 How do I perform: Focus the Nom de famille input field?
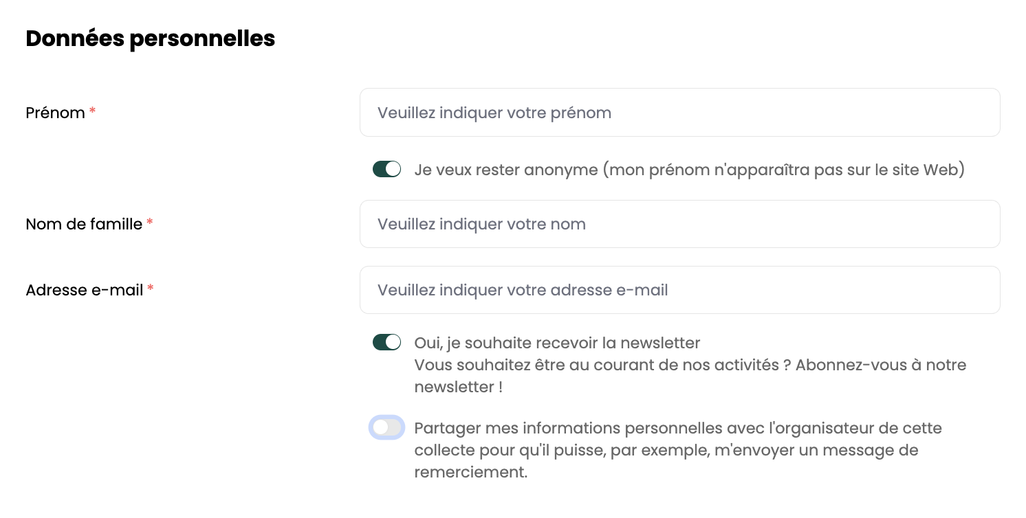pos(679,224)
